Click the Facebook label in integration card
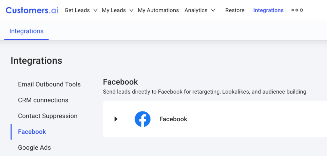Screen dimensions: 327x156 tap(173, 119)
